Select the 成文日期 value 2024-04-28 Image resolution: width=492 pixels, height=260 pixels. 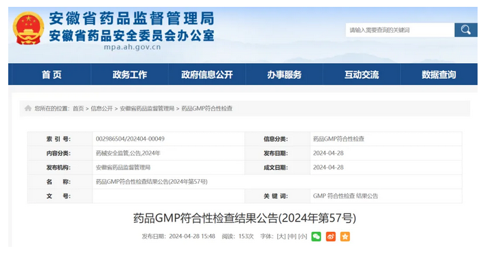[328, 167]
